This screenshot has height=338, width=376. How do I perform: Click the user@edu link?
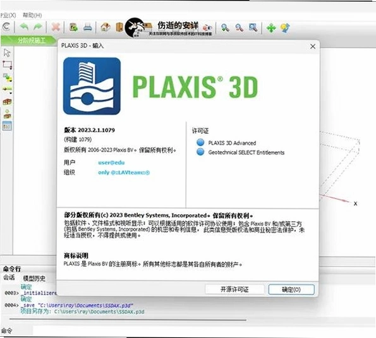(111, 162)
